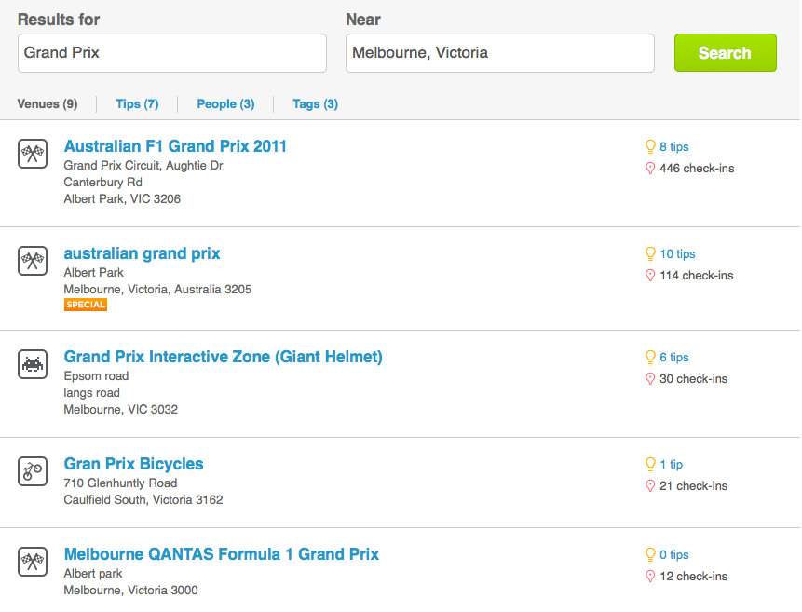Click the address Caulfield South, Victoria 3162
This screenshot has width=802, height=612.
point(143,500)
